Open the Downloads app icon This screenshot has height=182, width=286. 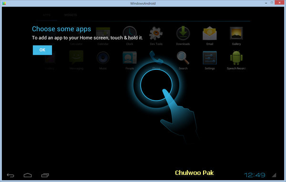183,33
